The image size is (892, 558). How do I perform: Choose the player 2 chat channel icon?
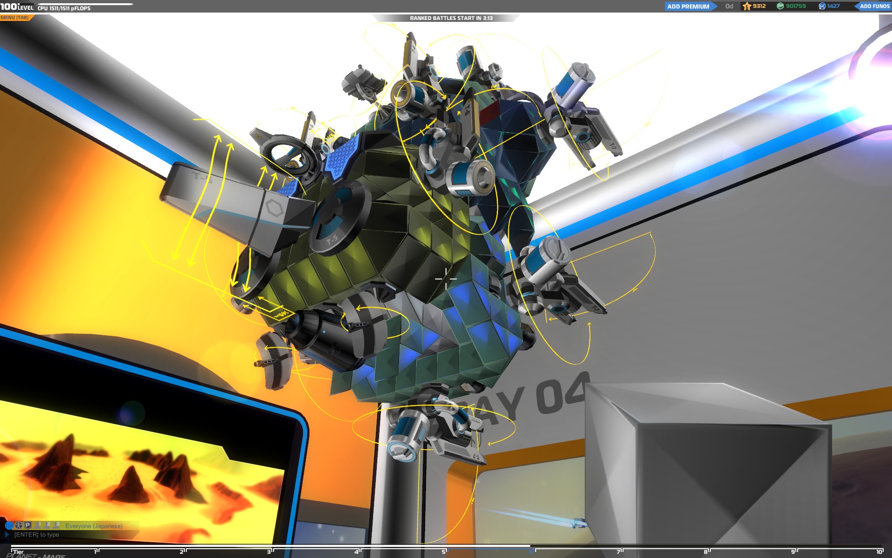(47, 525)
